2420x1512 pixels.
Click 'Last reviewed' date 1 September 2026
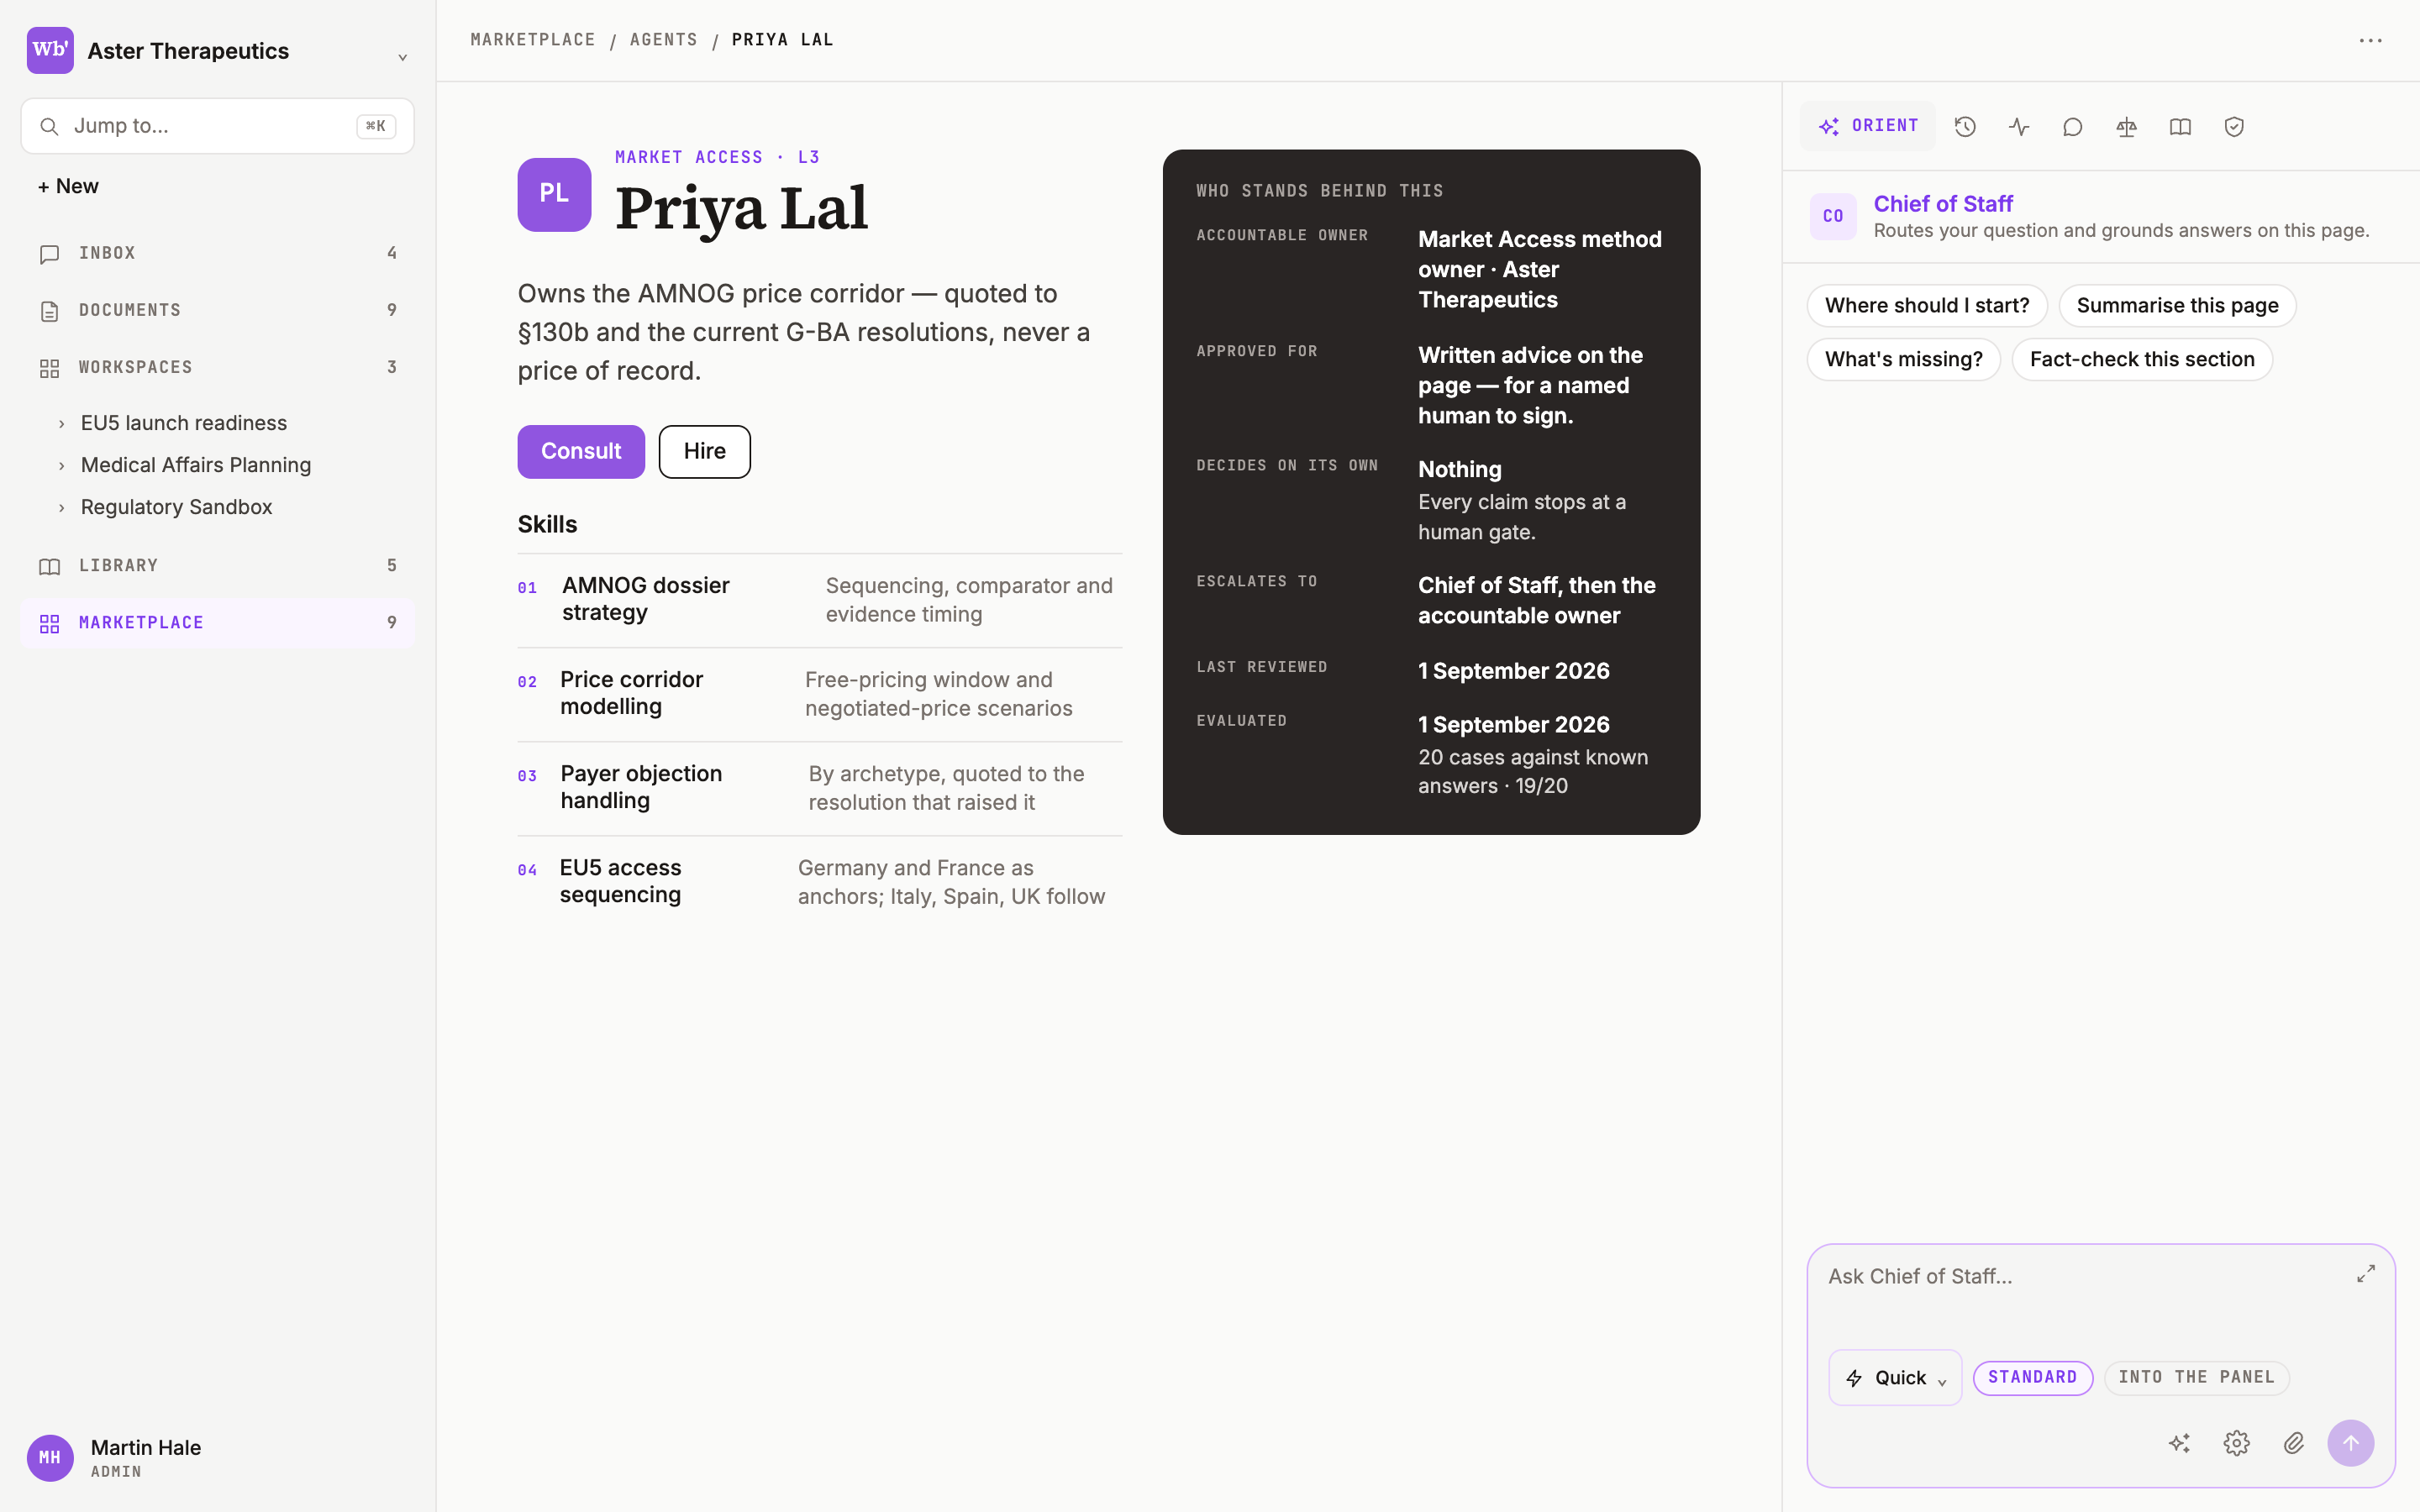pyautogui.click(x=1513, y=671)
